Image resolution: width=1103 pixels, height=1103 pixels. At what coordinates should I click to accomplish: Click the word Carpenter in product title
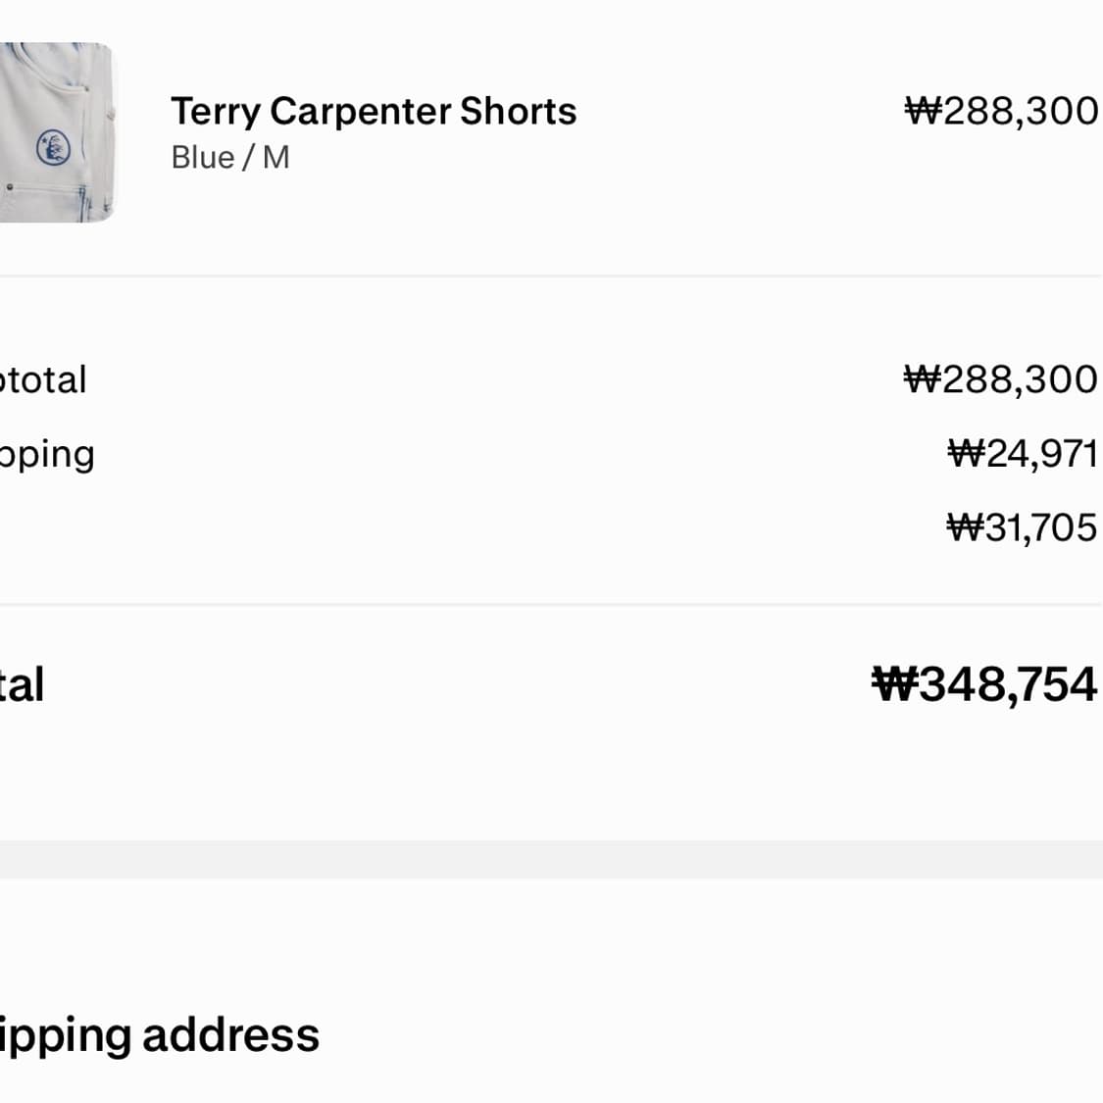[x=360, y=111]
